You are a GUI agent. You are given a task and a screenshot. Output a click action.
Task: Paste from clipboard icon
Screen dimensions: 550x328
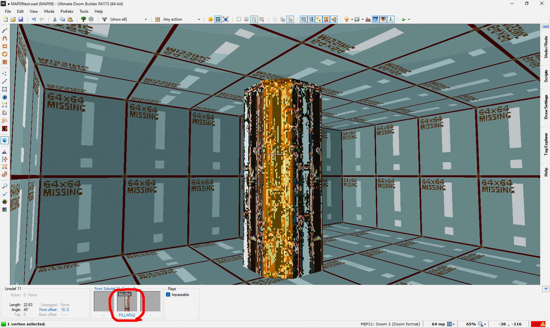(70, 19)
